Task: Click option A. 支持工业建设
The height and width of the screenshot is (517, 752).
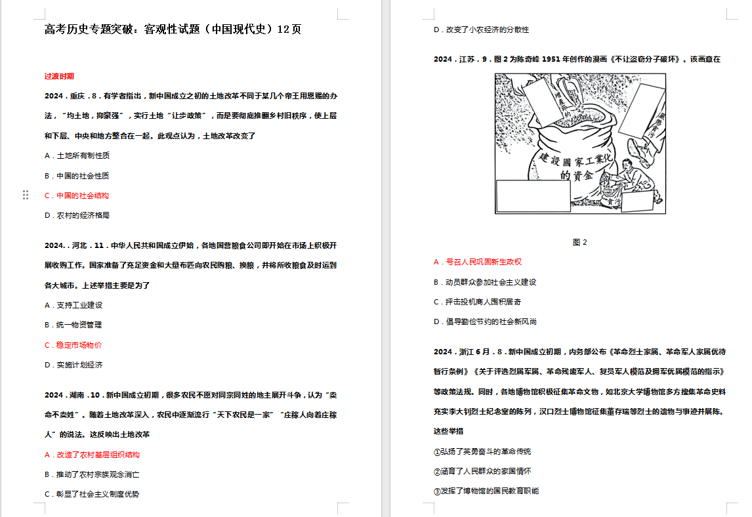Action: coord(73,305)
